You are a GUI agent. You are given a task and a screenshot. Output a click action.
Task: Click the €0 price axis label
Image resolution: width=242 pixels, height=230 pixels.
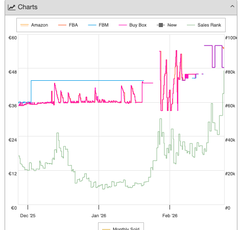click(x=14, y=208)
